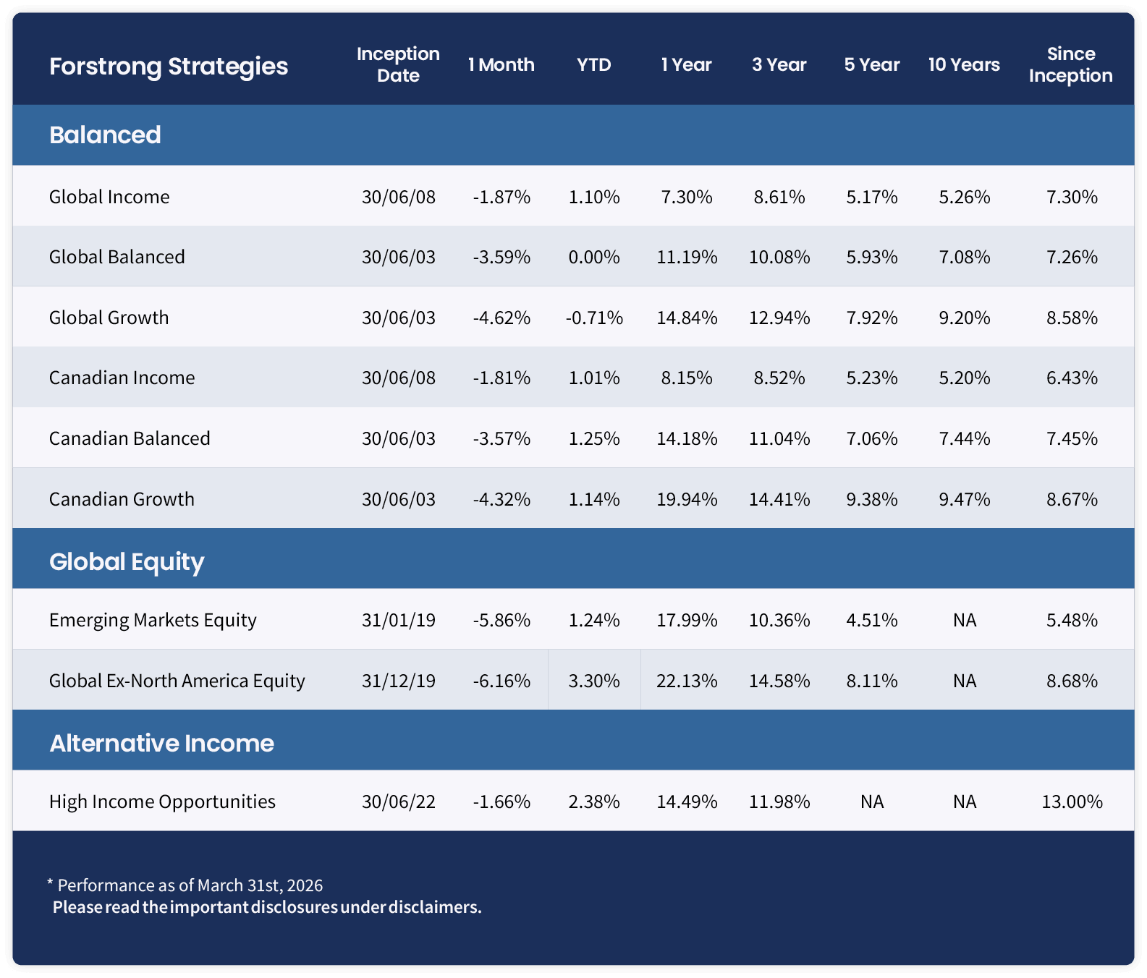Open the Emerging Markets Equity strategy
Image resolution: width=1147 pixels, height=978 pixels.
pyautogui.click(x=153, y=620)
